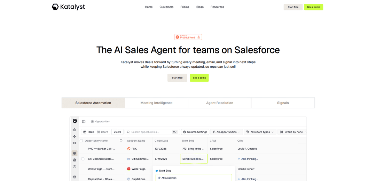Open the Product Hunt badge

pos(188,37)
